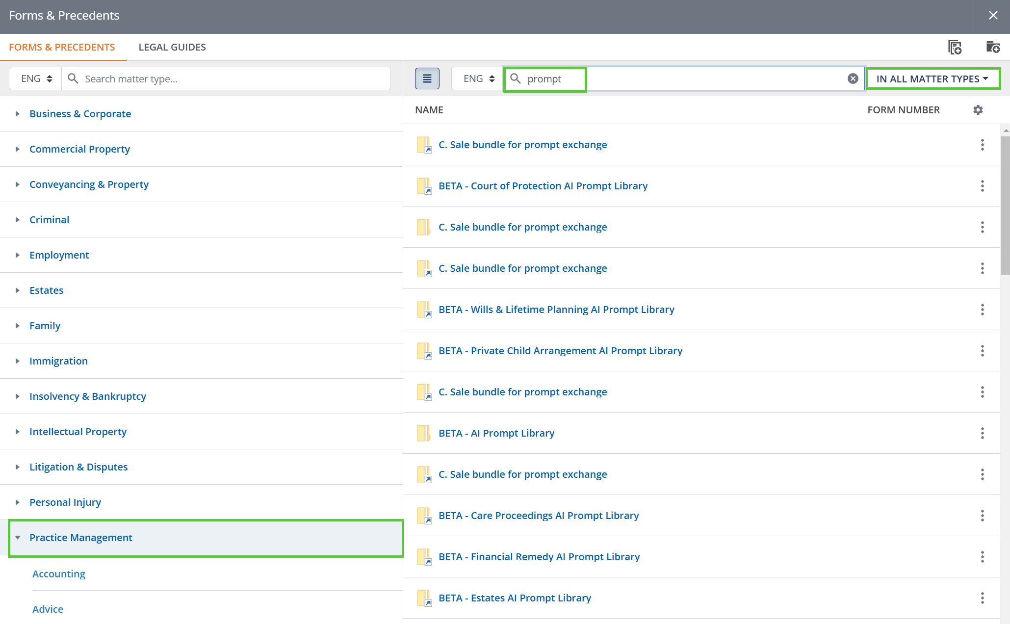1010x624 pixels.
Task: Click the add new document icon
Action: pyautogui.click(x=955, y=47)
